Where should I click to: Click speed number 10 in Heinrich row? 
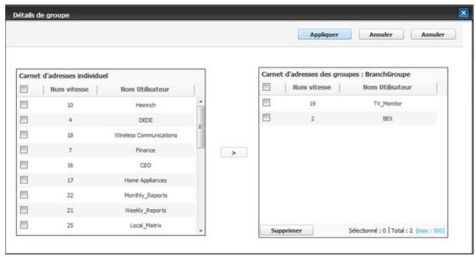[x=70, y=105]
